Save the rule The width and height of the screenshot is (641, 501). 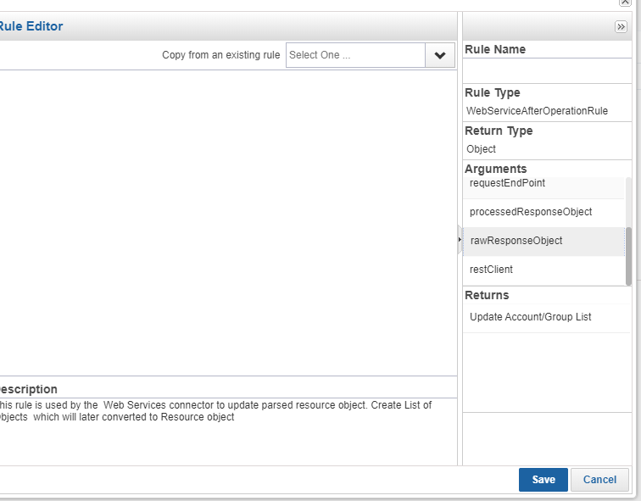tap(543, 480)
